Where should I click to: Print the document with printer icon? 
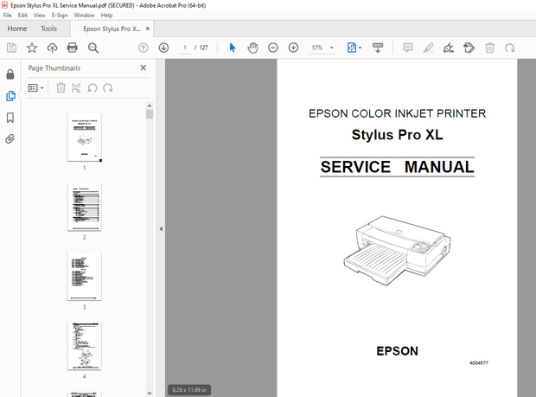pyautogui.click(x=73, y=48)
